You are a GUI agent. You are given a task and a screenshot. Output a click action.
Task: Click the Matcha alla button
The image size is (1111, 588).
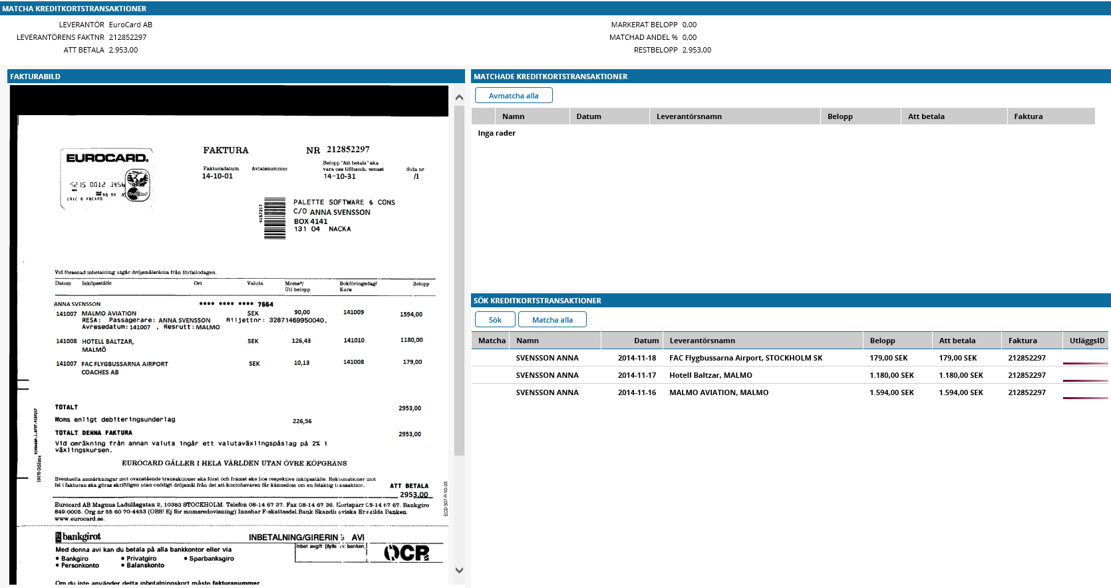552,320
